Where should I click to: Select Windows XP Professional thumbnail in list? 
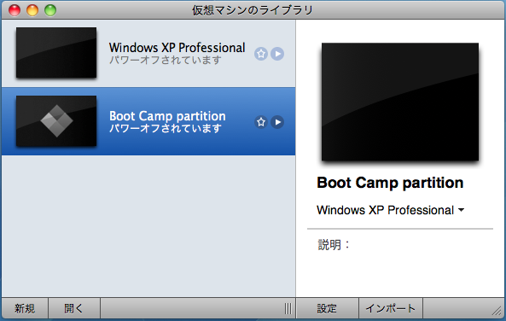click(56, 53)
